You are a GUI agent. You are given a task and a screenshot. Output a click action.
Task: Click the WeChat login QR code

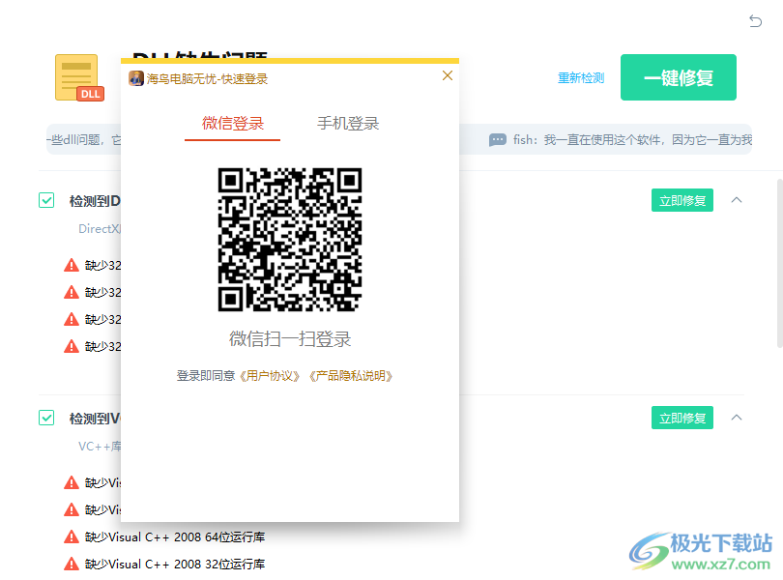coord(292,240)
